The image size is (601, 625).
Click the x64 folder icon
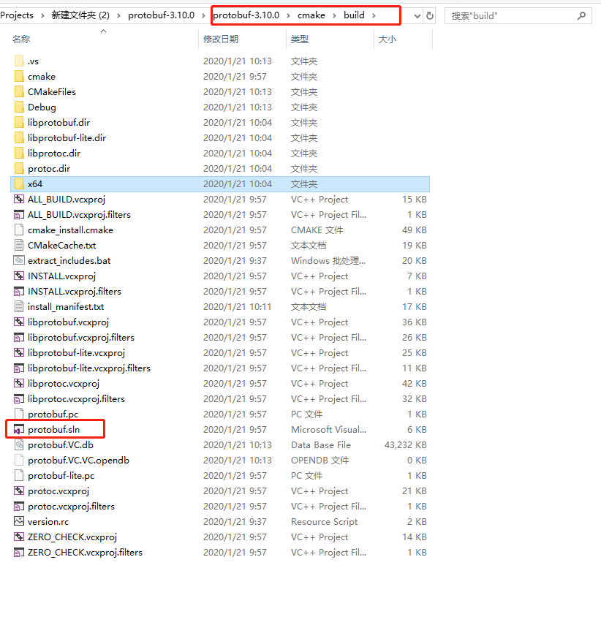tap(19, 183)
